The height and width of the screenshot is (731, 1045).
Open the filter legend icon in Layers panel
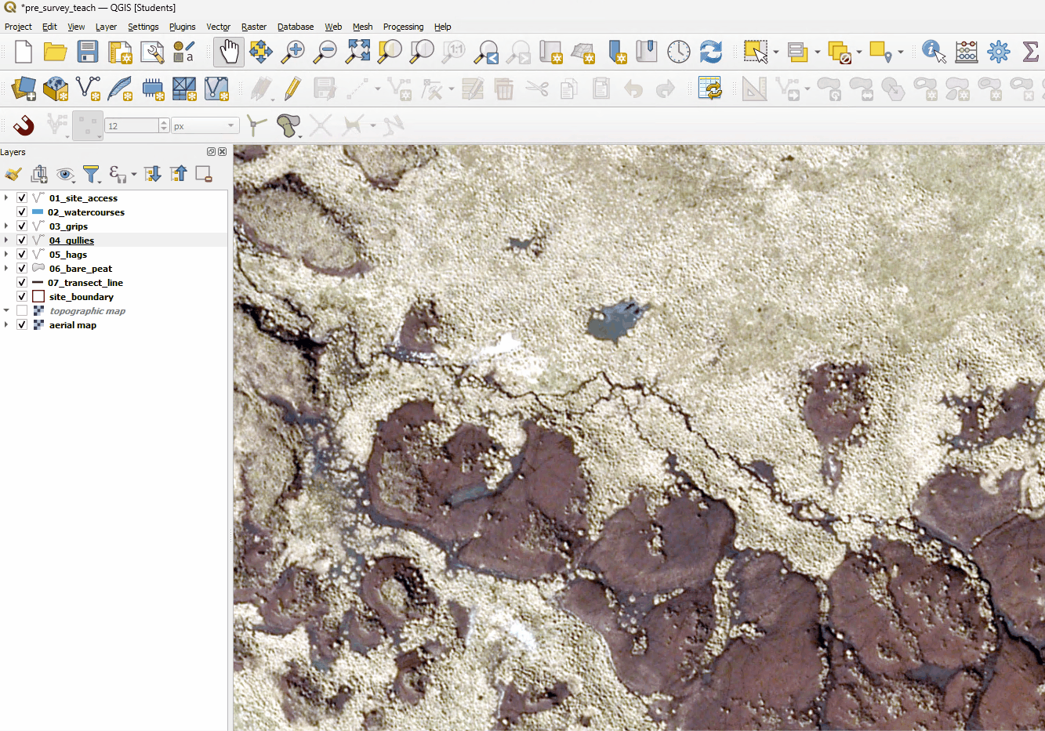(91, 174)
